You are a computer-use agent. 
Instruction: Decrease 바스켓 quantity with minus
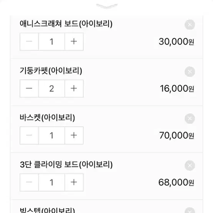29,135
